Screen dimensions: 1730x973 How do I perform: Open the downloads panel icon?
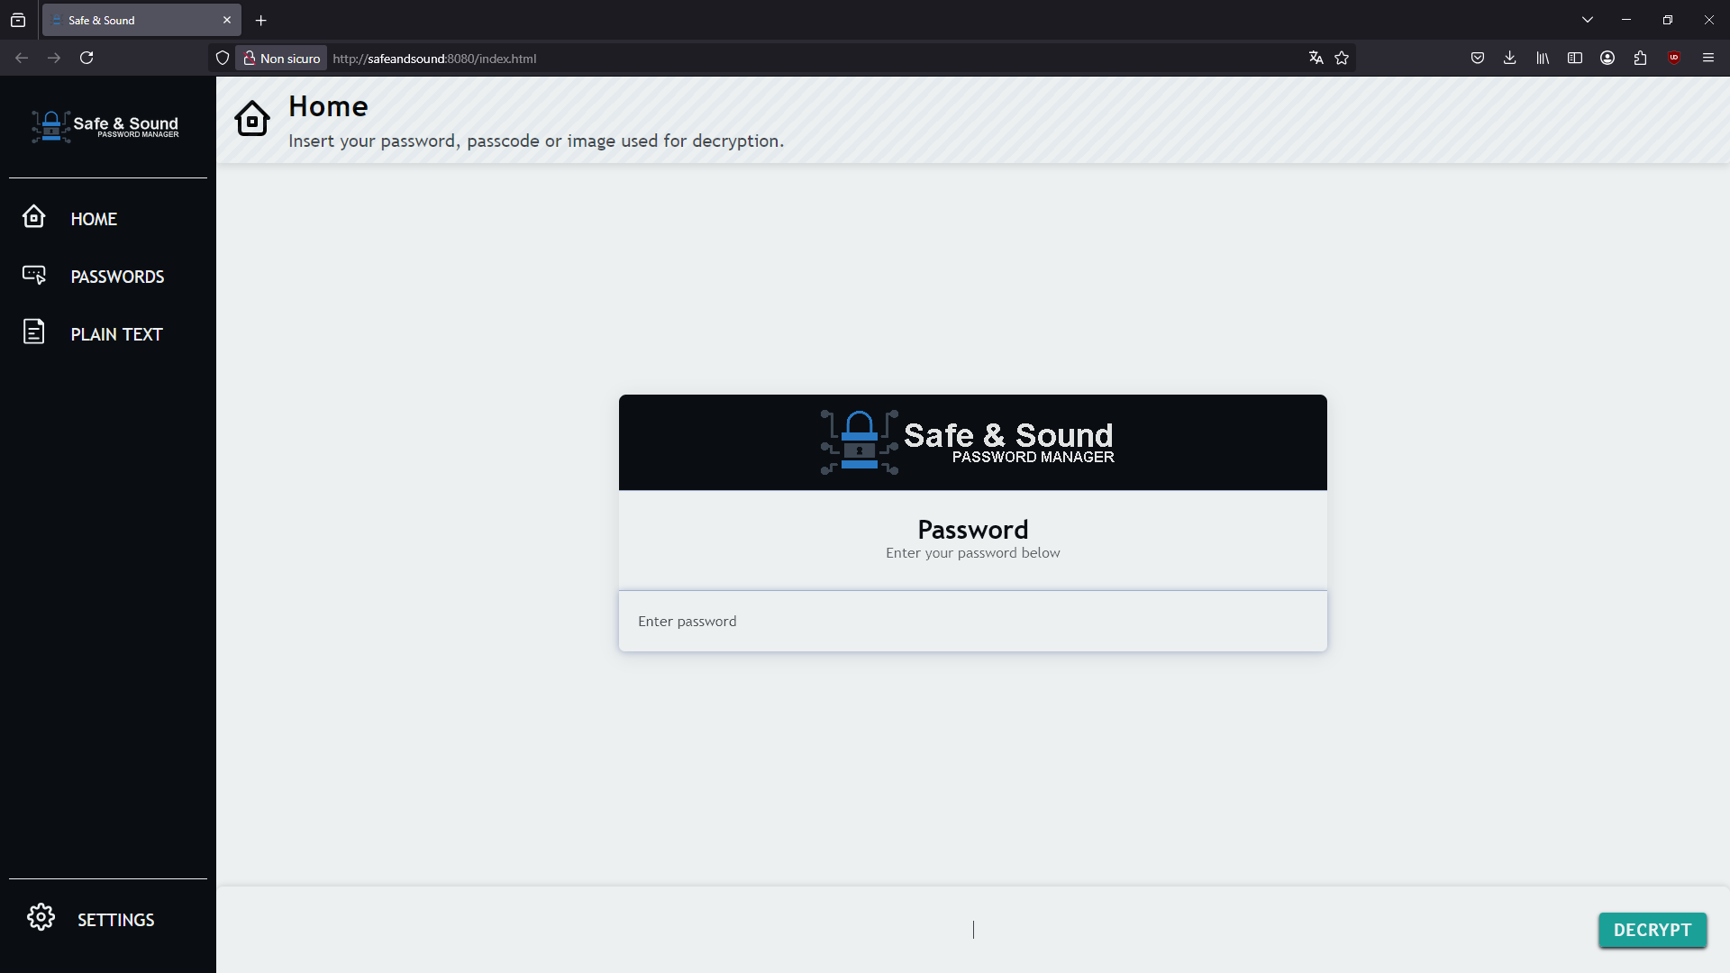pos(1510,58)
